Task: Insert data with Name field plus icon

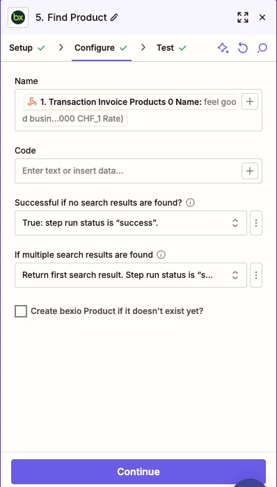Action: (250, 101)
